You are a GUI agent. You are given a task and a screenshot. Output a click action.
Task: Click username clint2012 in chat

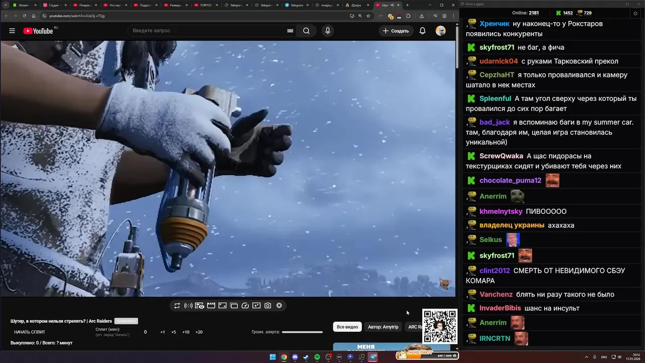tap(495, 271)
